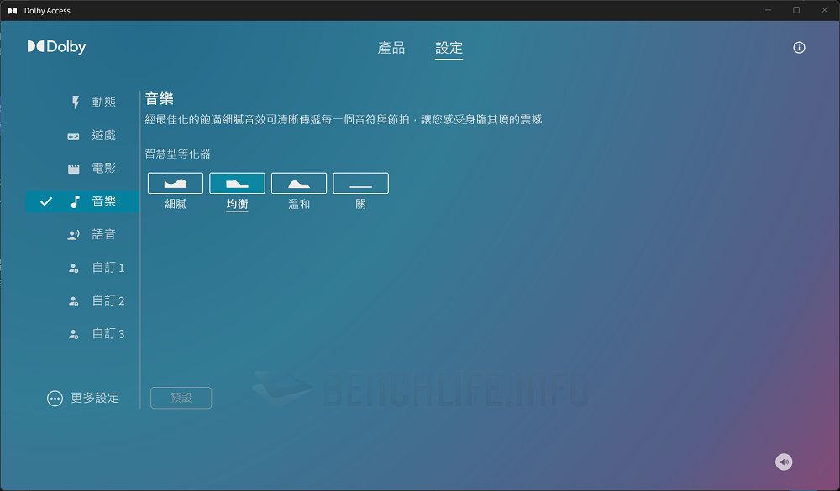Screen dimensions: 840x491
Task: Click the user icon beside 自訂 3
Action: point(74,335)
